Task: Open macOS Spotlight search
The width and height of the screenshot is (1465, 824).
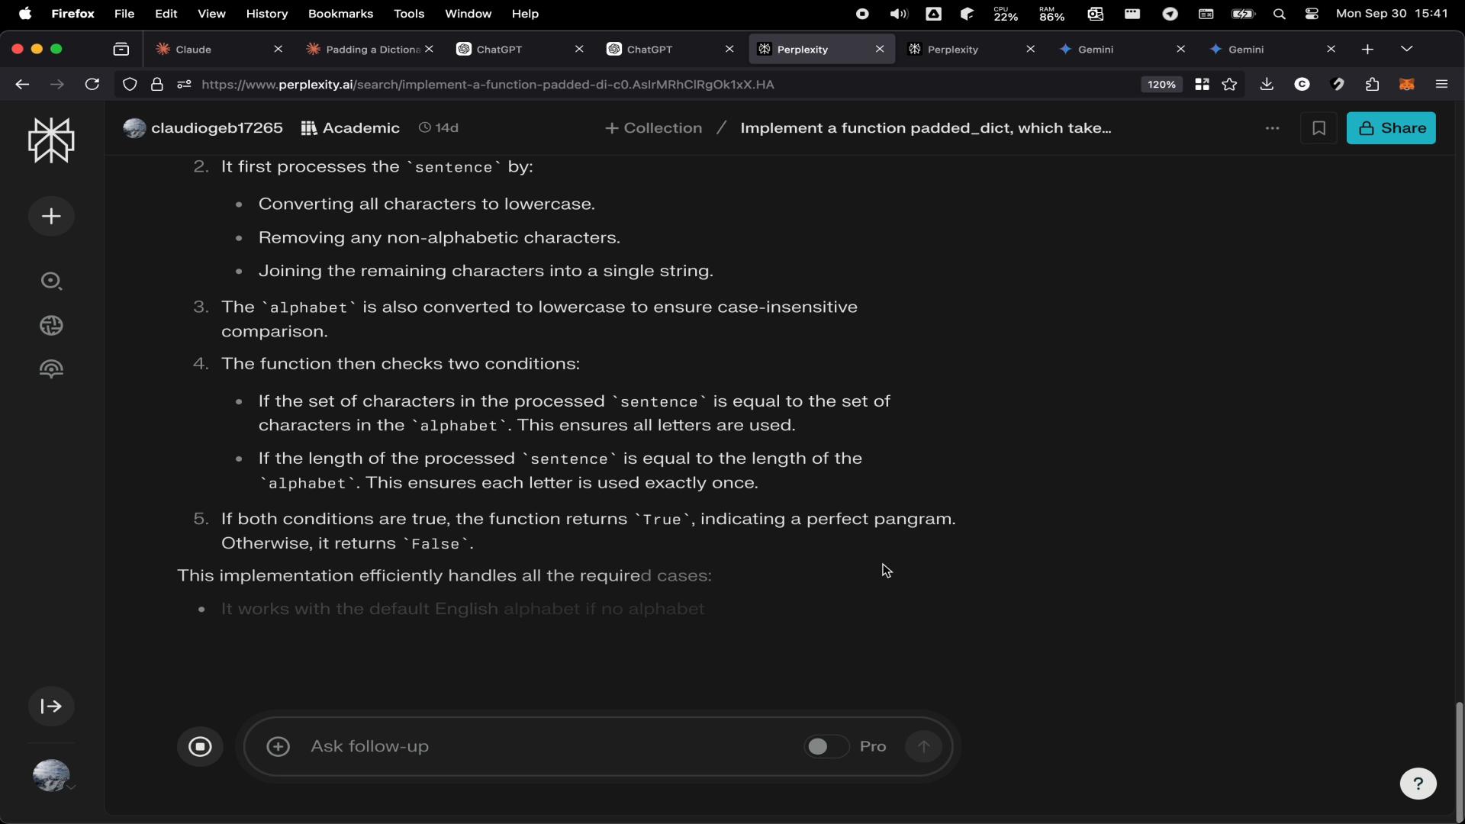Action: (x=1280, y=14)
